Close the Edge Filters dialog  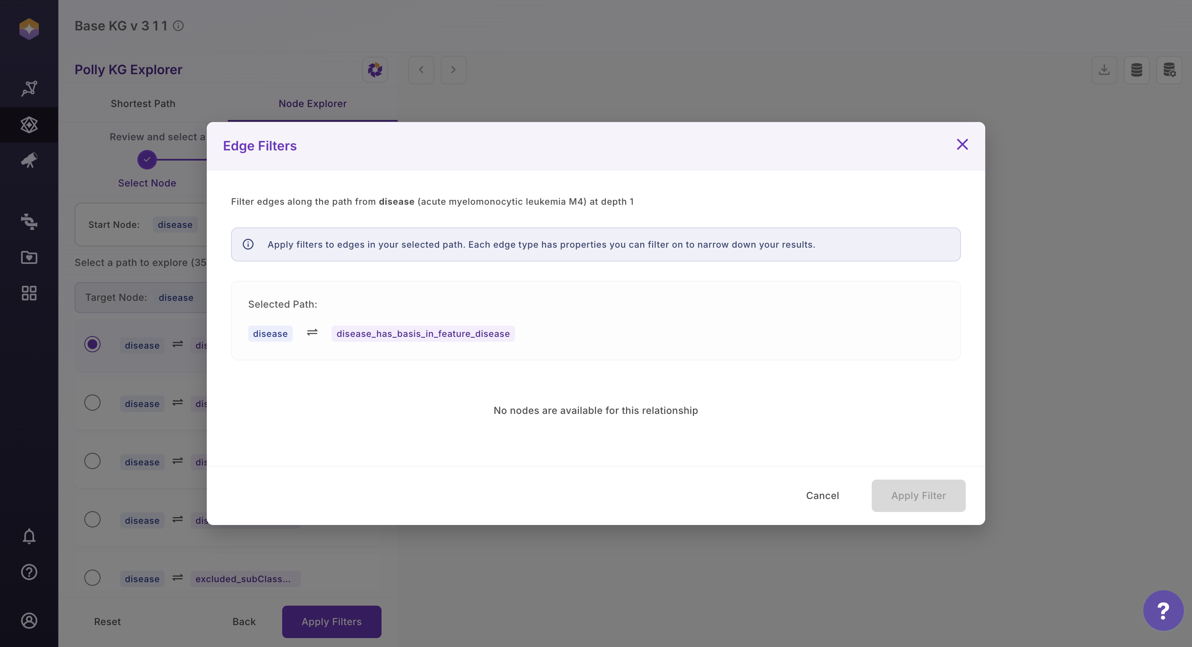click(x=962, y=144)
